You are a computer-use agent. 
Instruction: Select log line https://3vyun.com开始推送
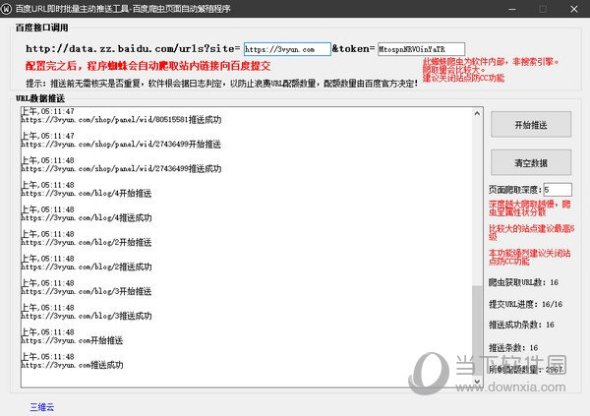72,340
